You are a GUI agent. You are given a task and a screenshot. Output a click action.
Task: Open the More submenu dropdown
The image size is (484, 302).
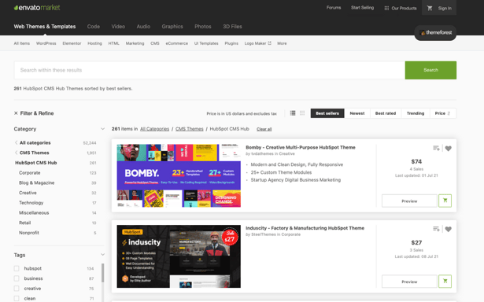pos(282,43)
